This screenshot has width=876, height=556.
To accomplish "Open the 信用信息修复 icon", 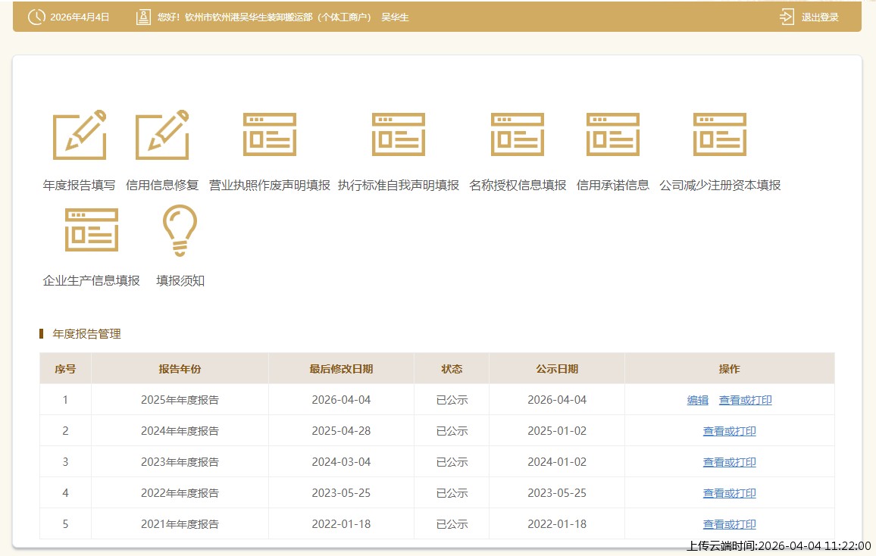I will click(x=162, y=135).
